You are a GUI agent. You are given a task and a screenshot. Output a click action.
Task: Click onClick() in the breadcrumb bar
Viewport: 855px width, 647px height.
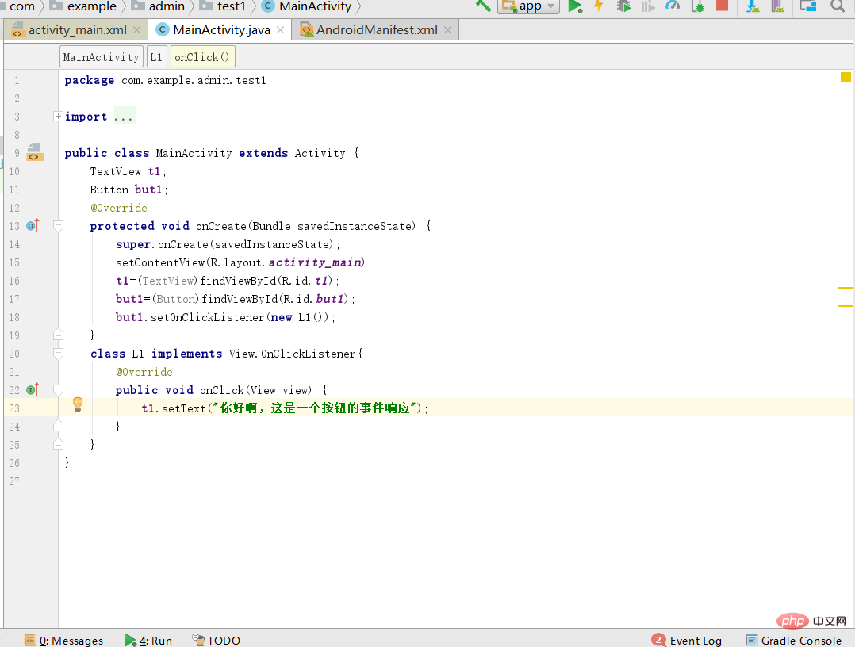(x=202, y=56)
